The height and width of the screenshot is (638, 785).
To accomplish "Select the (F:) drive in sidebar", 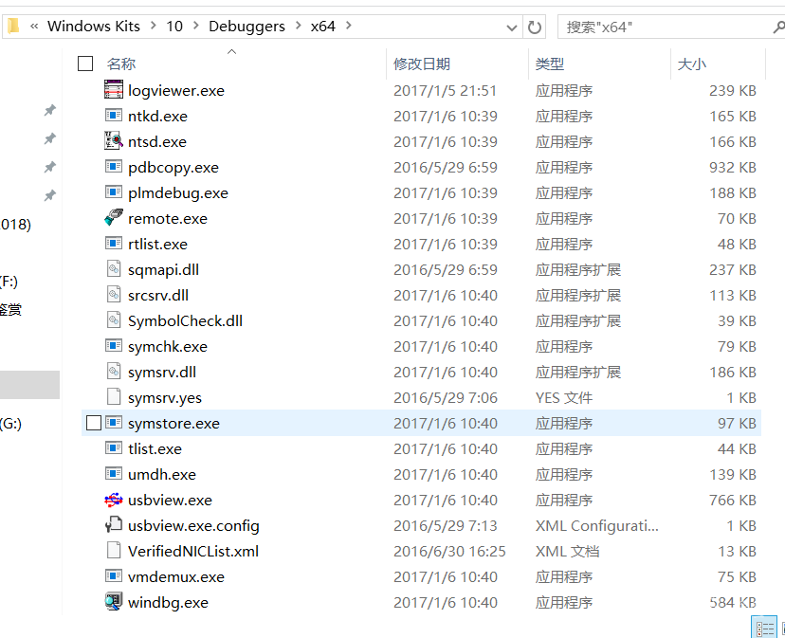I will pos(9,282).
